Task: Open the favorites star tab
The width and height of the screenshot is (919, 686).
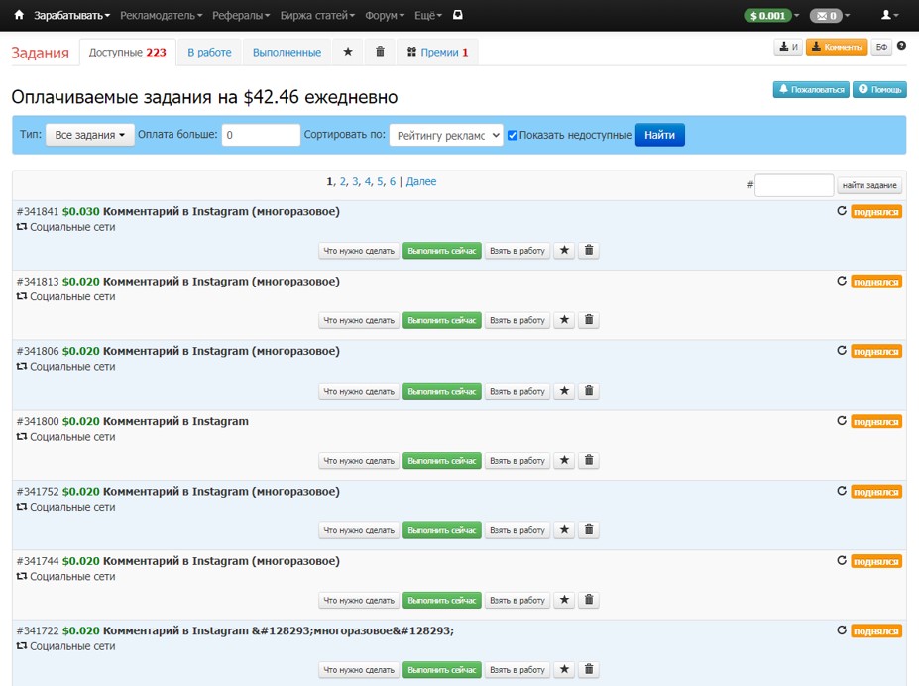Action: click(x=348, y=52)
